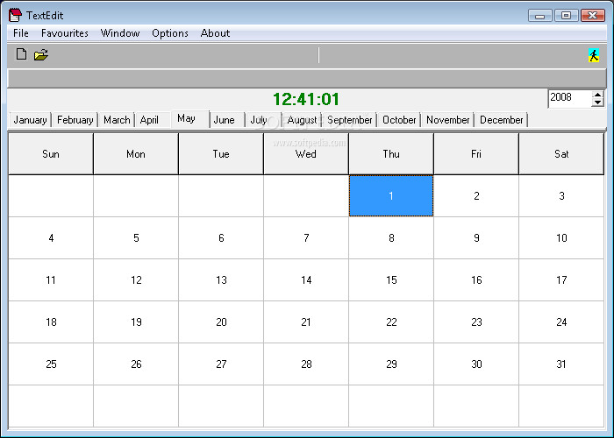
Task: Switch to the August tab
Action: click(x=302, y=120)
